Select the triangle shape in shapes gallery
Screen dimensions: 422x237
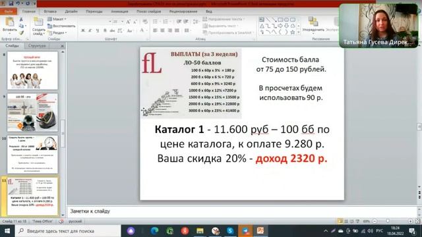pos(262,26)
